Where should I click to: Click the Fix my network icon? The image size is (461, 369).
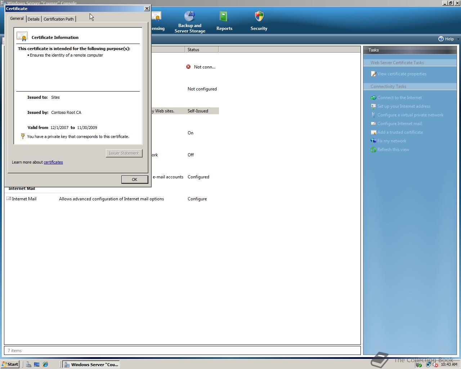click(x=373, y=141)
